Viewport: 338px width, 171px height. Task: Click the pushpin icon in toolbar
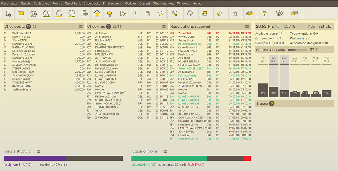tap(135, 13)
